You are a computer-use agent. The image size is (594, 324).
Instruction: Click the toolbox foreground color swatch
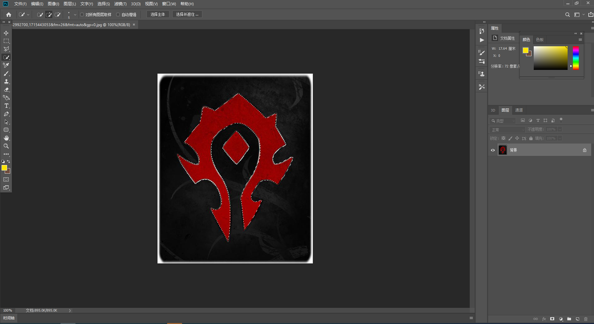pos(4,167)
